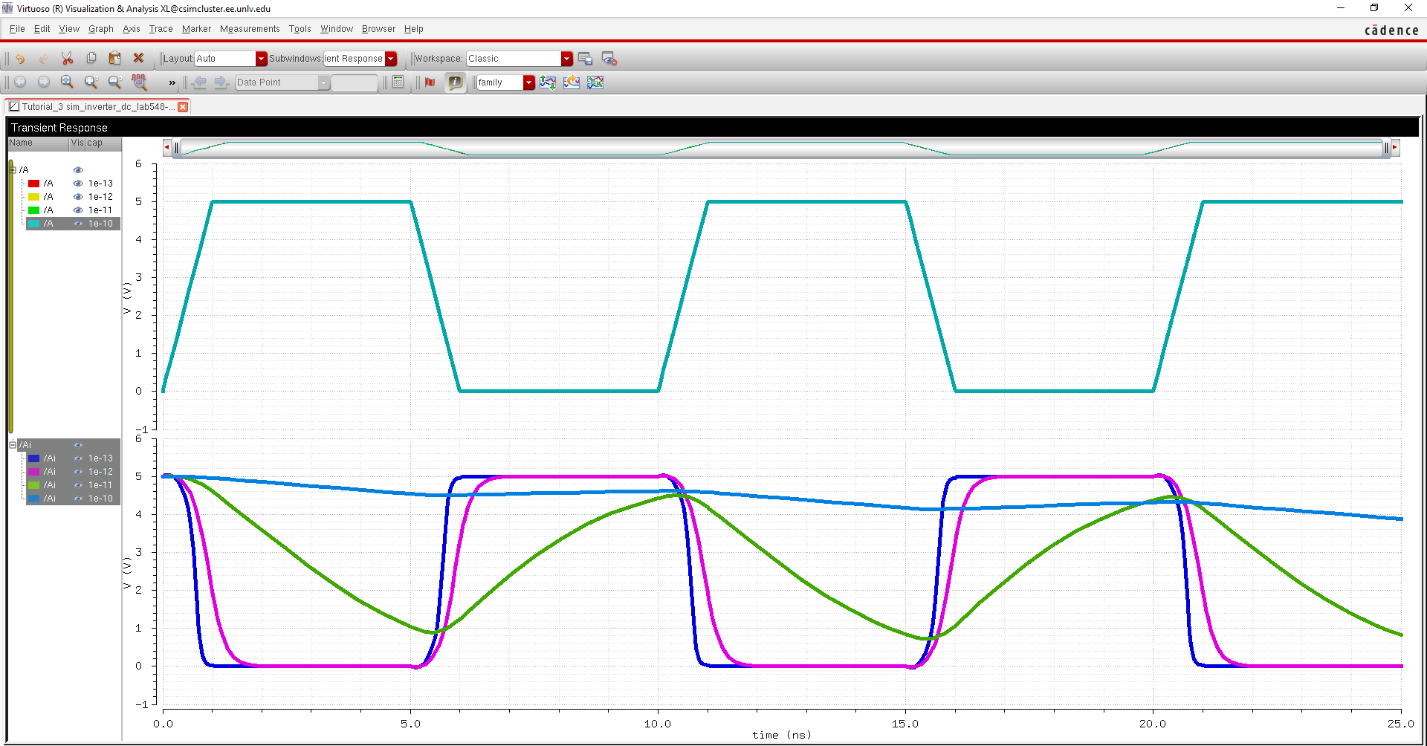Click the scissors cut icon
The width and height of the screenshot is (1427, 746).
coord(67,59)
